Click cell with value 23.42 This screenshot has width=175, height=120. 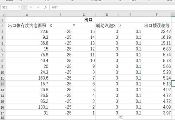[x=157, y=31]
